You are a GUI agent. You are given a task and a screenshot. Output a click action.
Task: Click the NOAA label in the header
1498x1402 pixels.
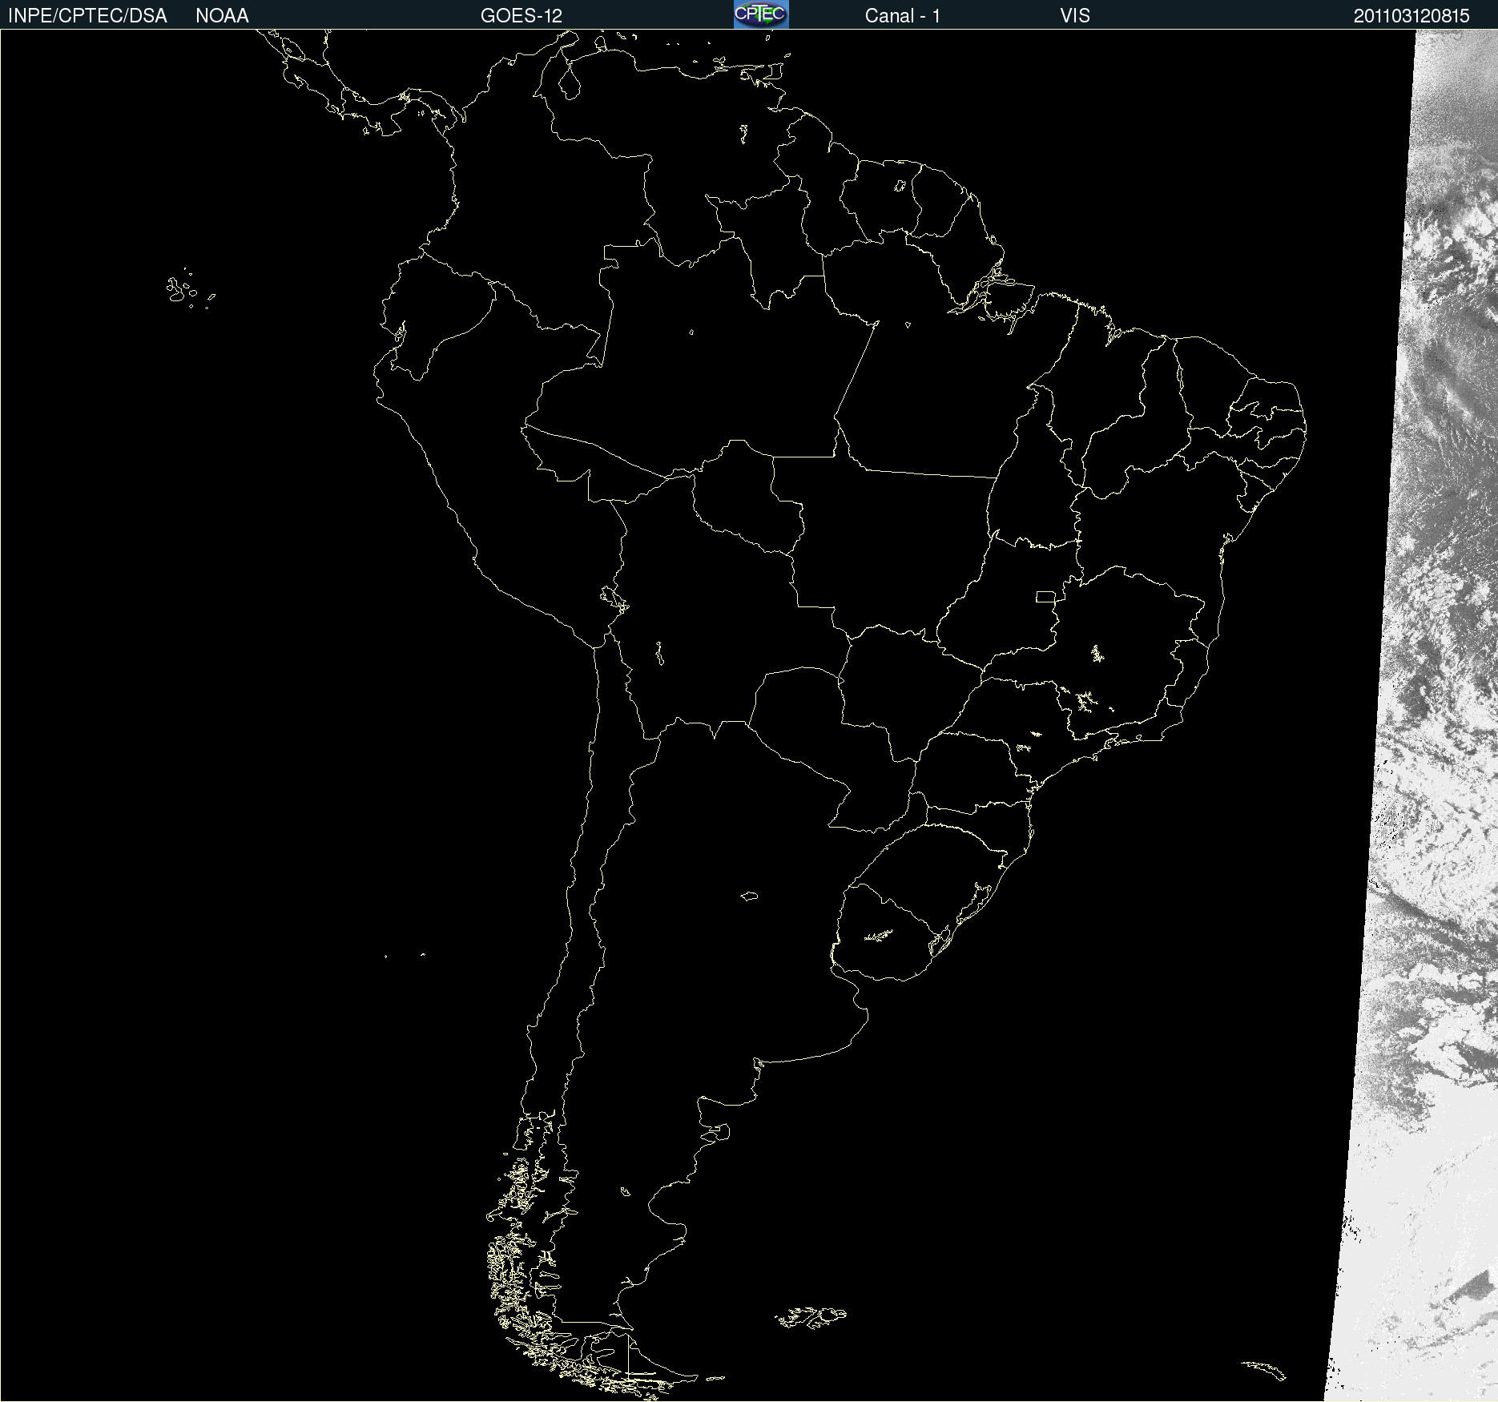[222, 16]
